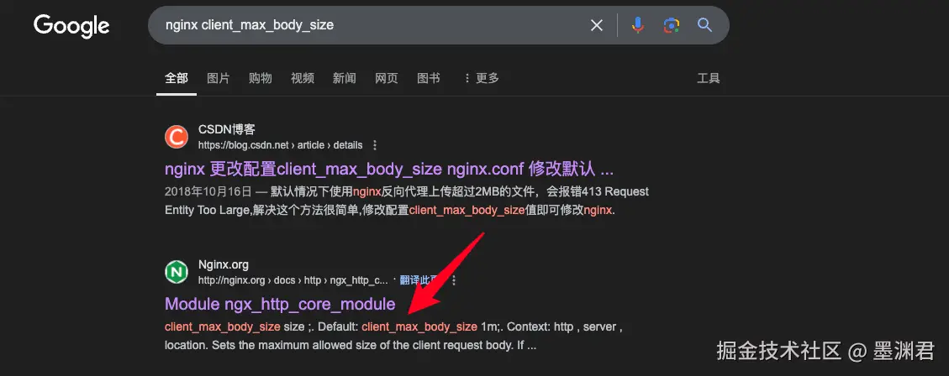Open the 工具 search tools

[x=709, y=78]
